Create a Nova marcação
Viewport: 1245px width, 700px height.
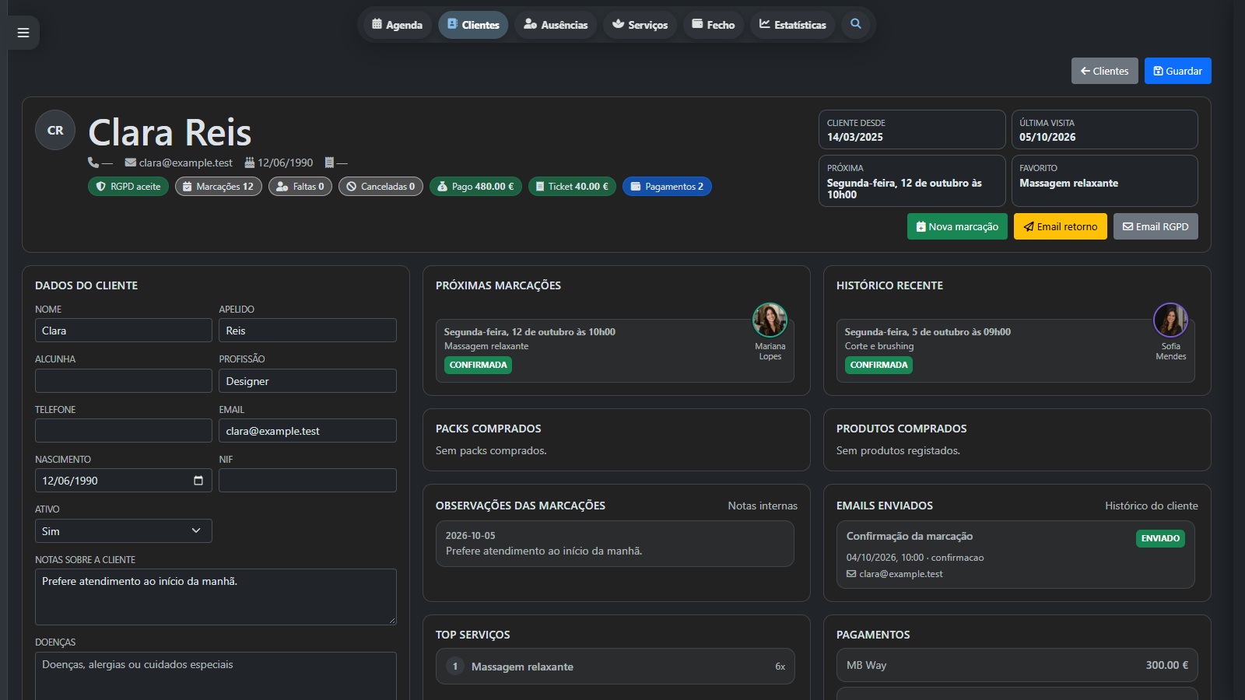click(957, 226)
